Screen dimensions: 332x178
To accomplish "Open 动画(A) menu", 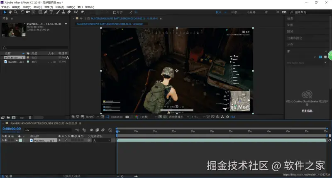I will tap(59, 7).
